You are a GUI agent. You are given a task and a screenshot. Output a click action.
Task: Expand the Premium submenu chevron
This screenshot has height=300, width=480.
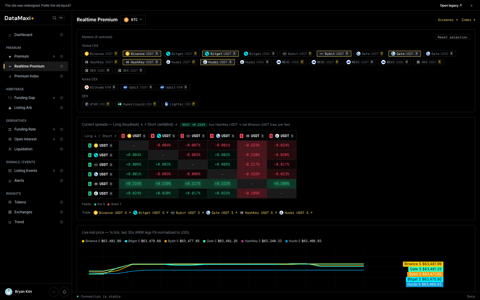tap(54, 56)
